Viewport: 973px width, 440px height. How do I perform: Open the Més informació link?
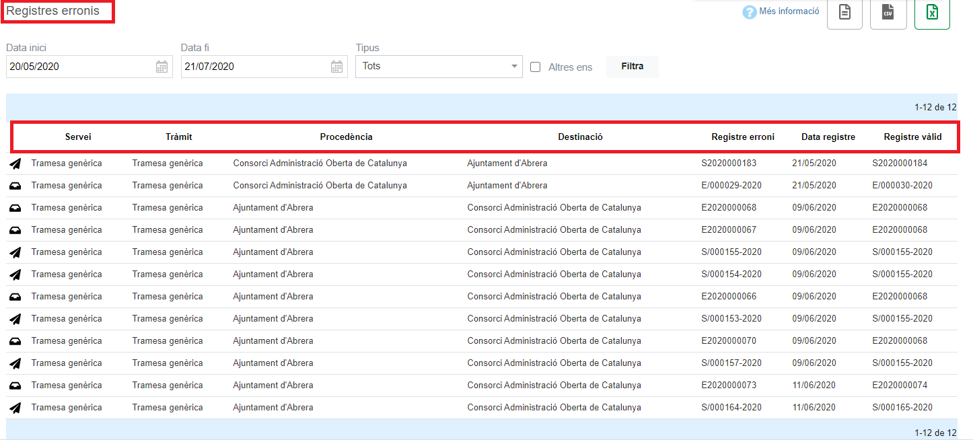coord(789,11)
